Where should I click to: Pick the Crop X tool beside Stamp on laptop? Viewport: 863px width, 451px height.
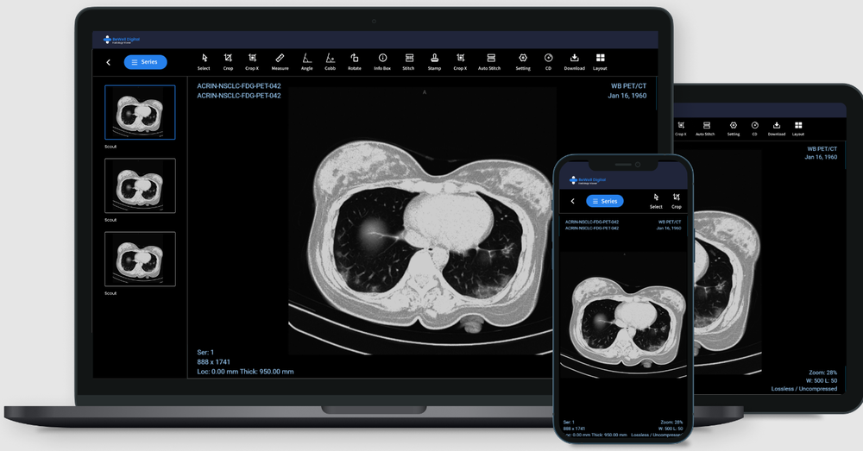coord(460,61)
